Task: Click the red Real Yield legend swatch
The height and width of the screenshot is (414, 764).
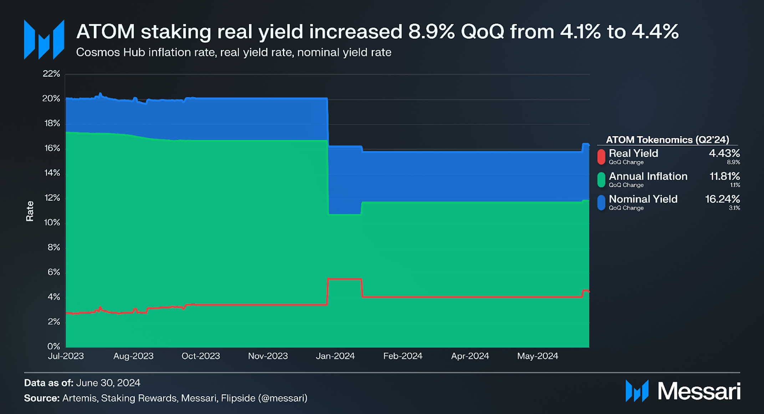Action: (x=601, y=157)
